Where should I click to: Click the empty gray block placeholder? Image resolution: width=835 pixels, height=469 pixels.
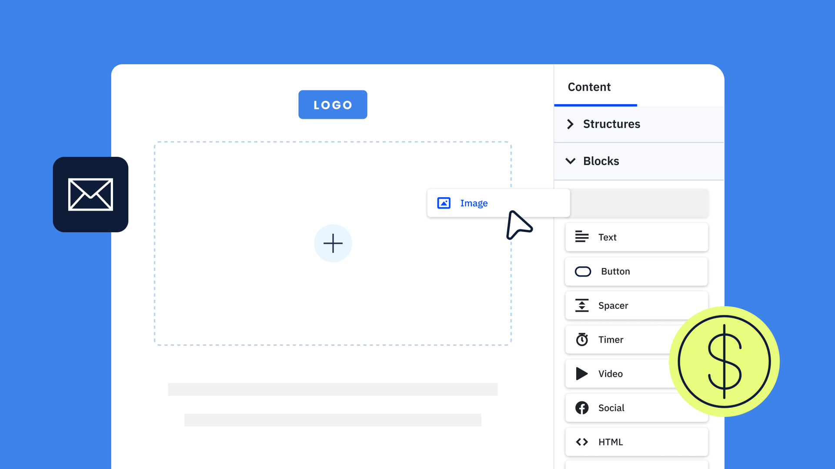tap(639, 203)
